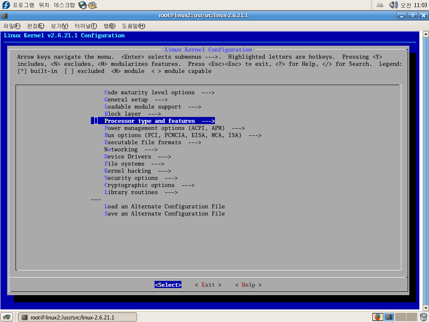Open the 도움말(H) menu
Image resolution: width=429 pixels, height=322 pixels.
pyautogui.click(x=133, y=26)
